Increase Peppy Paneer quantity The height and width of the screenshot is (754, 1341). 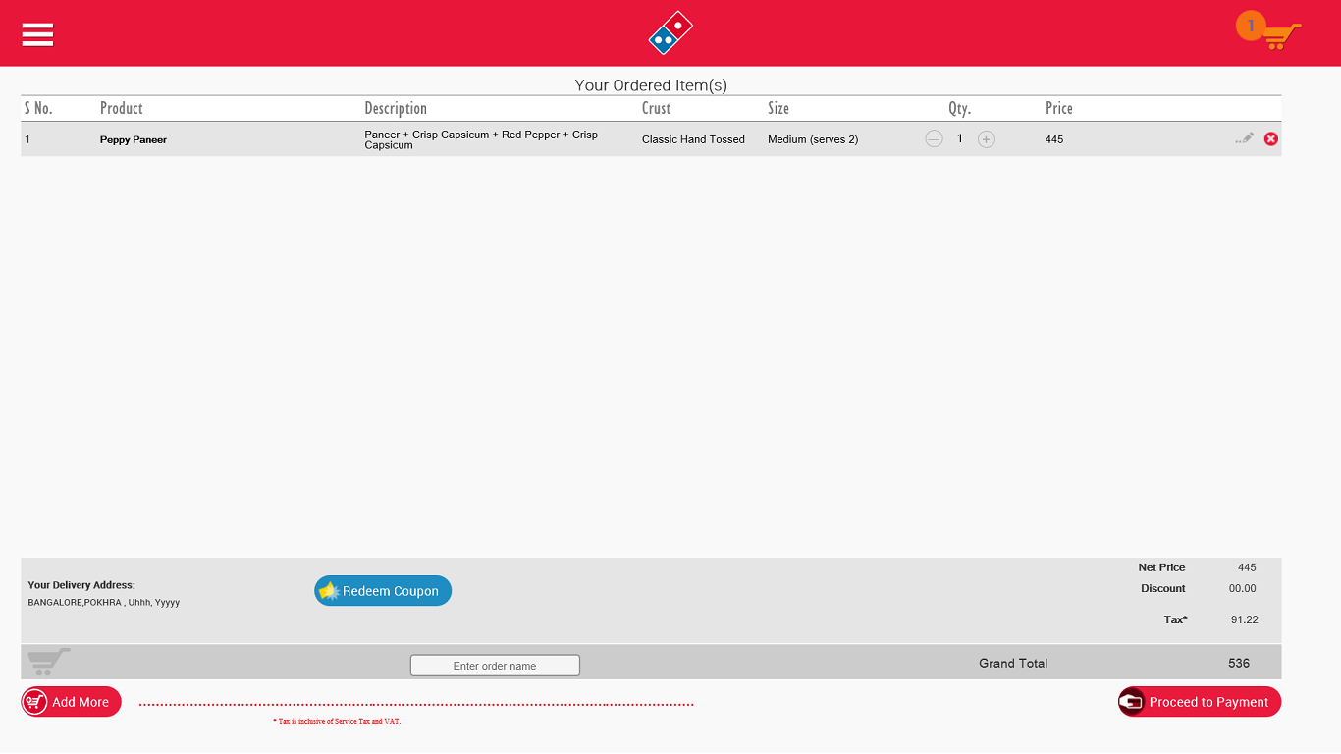[x=987, y=139]
